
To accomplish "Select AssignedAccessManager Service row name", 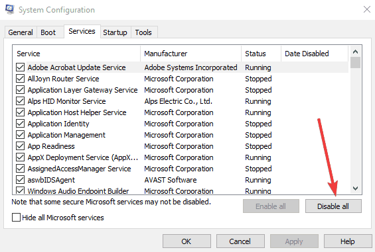I will 79,169.
